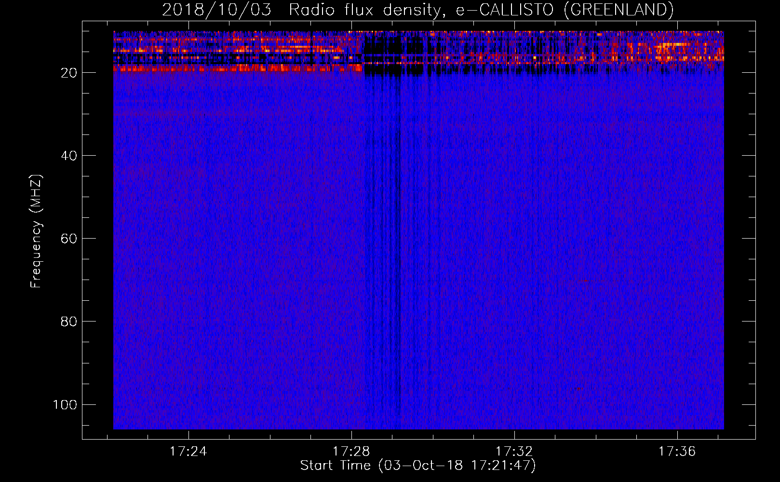Click the 20 MHz frequency tick label
This screenshot has height=482, width=780.
pyautogui.click(x=69, y=73)
